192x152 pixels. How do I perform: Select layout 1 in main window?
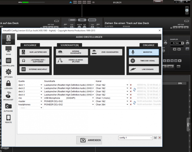pyautogui.click(x=187, y=8)
